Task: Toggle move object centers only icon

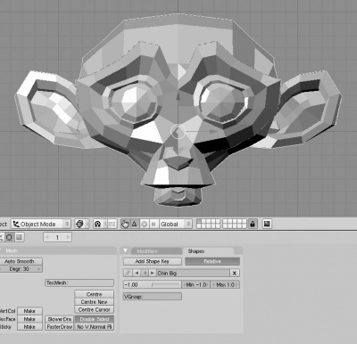Action: (x=112, y=224)
